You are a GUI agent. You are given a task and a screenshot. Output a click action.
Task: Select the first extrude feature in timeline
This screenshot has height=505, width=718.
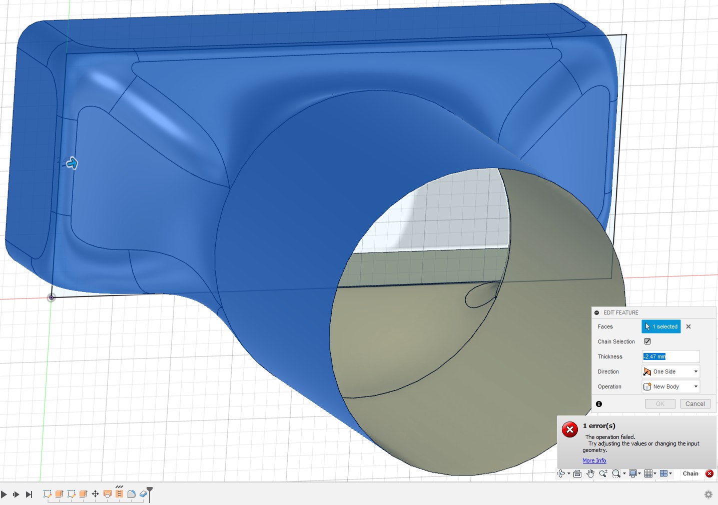59,494
